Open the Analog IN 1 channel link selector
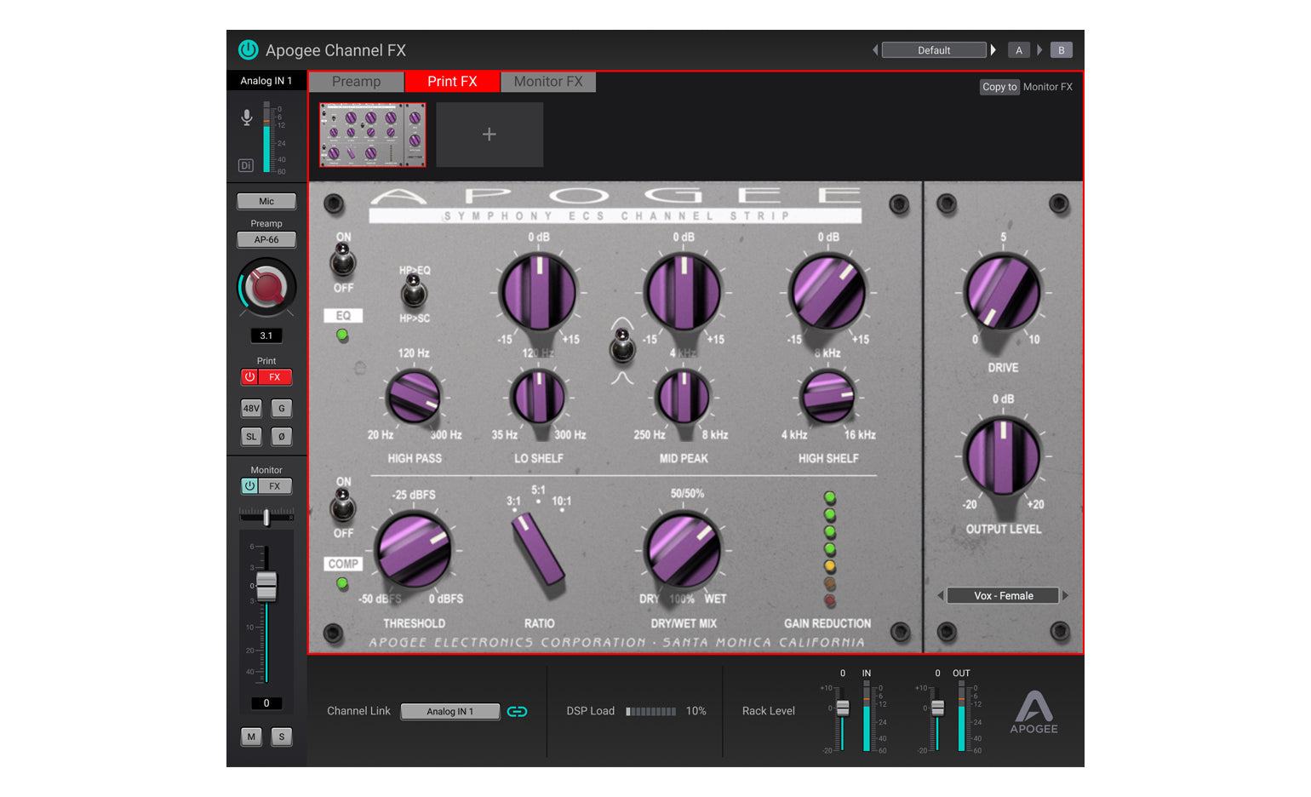 click(x=449, y=710)
